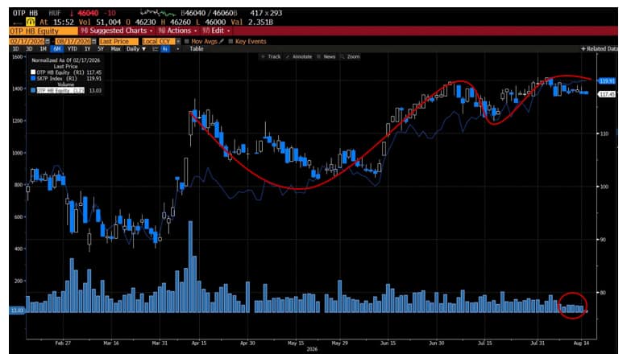Select the 5Y range tab
This screenshot has height=362, width=627.
[101, 49]
